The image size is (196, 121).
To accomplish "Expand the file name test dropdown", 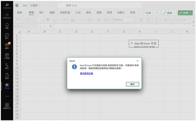I will coord(39,5).
